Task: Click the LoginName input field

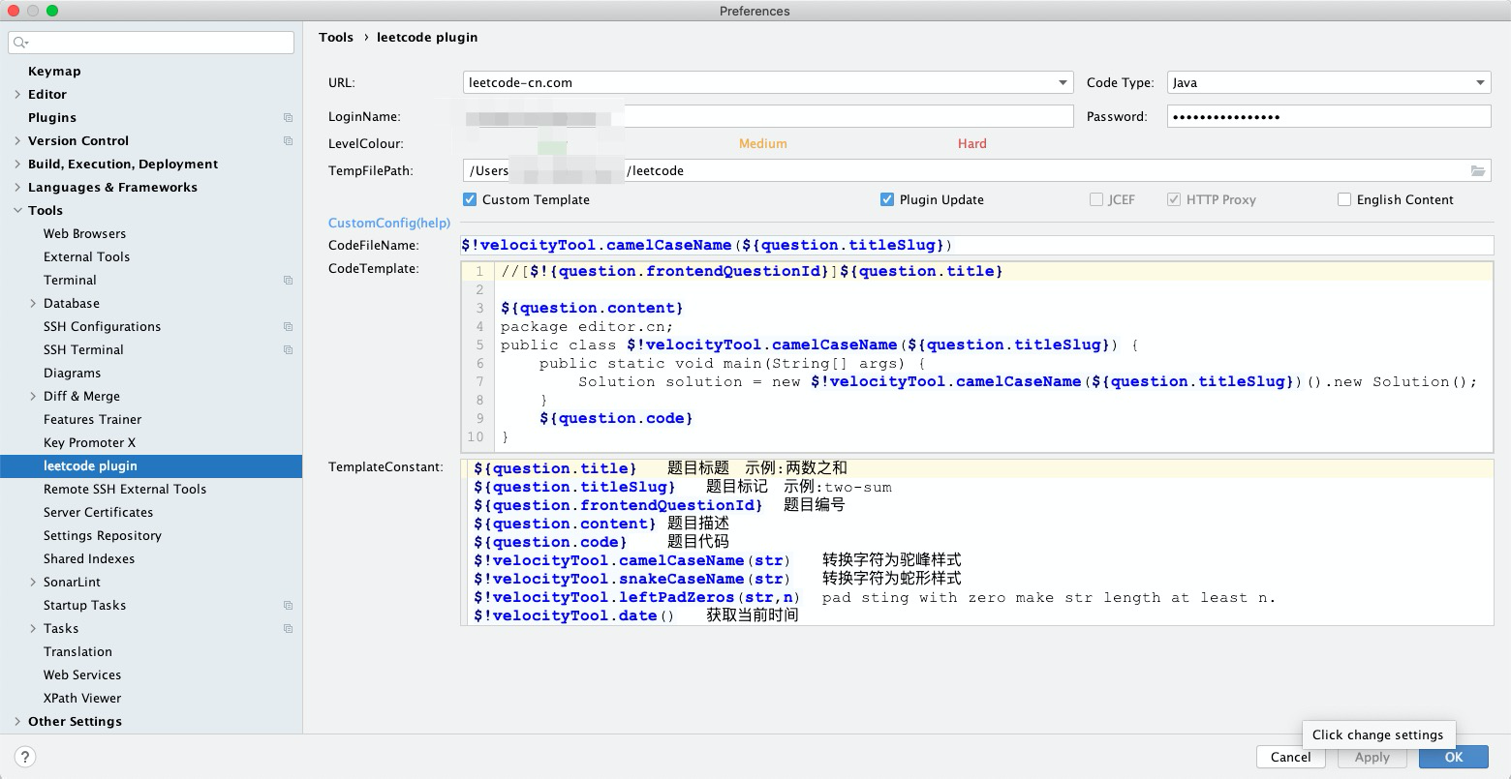Action: click(x=768, y=117)
